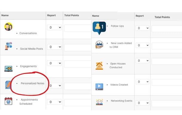Click the Follow-Ups label
The height and width of the screenshot is (115, 182).
117,26
